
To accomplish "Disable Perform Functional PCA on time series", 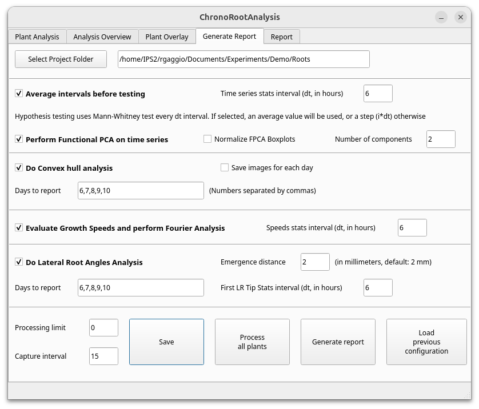I will 19,139.
